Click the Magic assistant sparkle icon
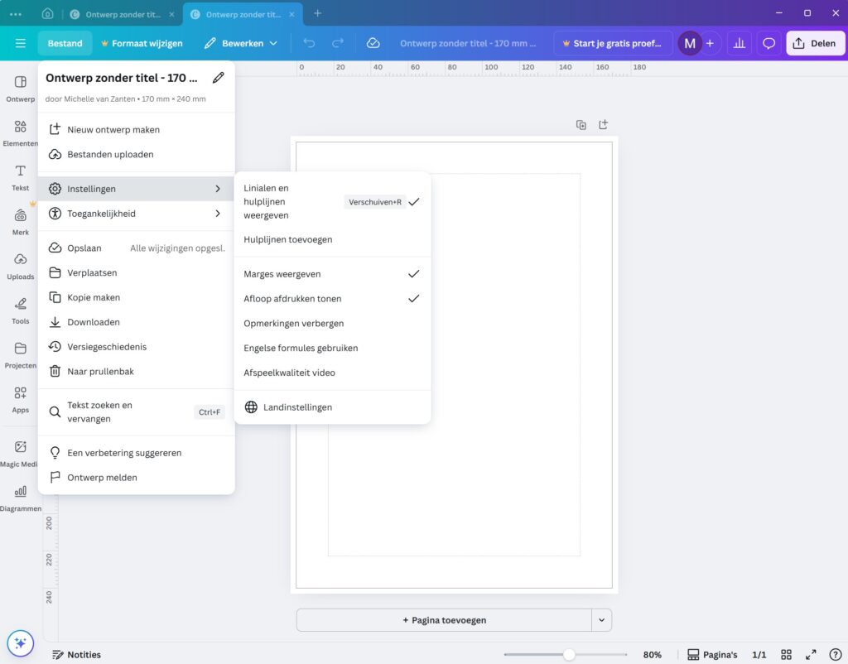 20,642
